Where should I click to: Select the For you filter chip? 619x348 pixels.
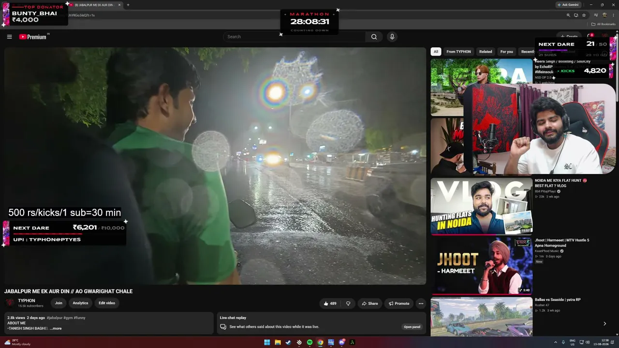click(x=507, y=52)
